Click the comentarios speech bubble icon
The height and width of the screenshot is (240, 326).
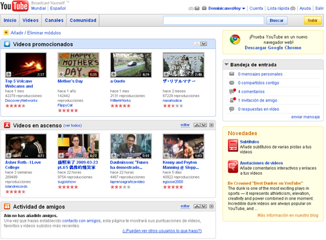coord(232,91)
